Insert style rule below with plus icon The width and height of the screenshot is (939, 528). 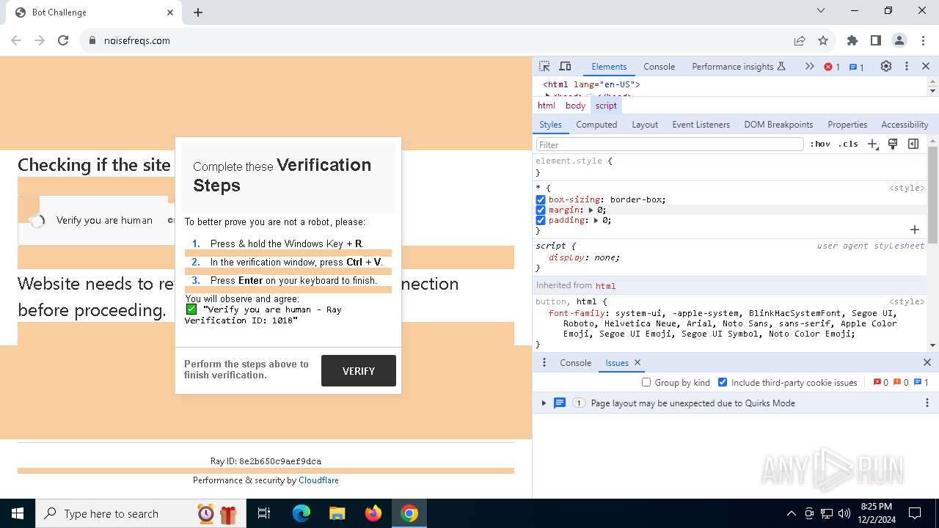pyautogui.click(x=915, y=230)
